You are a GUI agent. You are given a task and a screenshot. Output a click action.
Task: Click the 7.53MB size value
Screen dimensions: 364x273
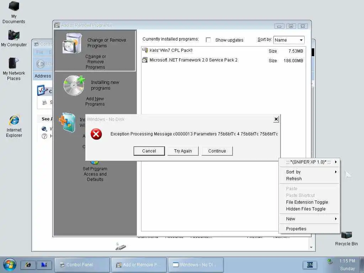296,51
